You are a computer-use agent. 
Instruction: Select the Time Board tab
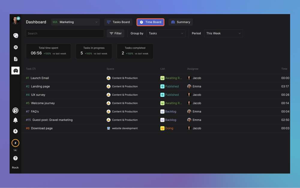[150, 22]
